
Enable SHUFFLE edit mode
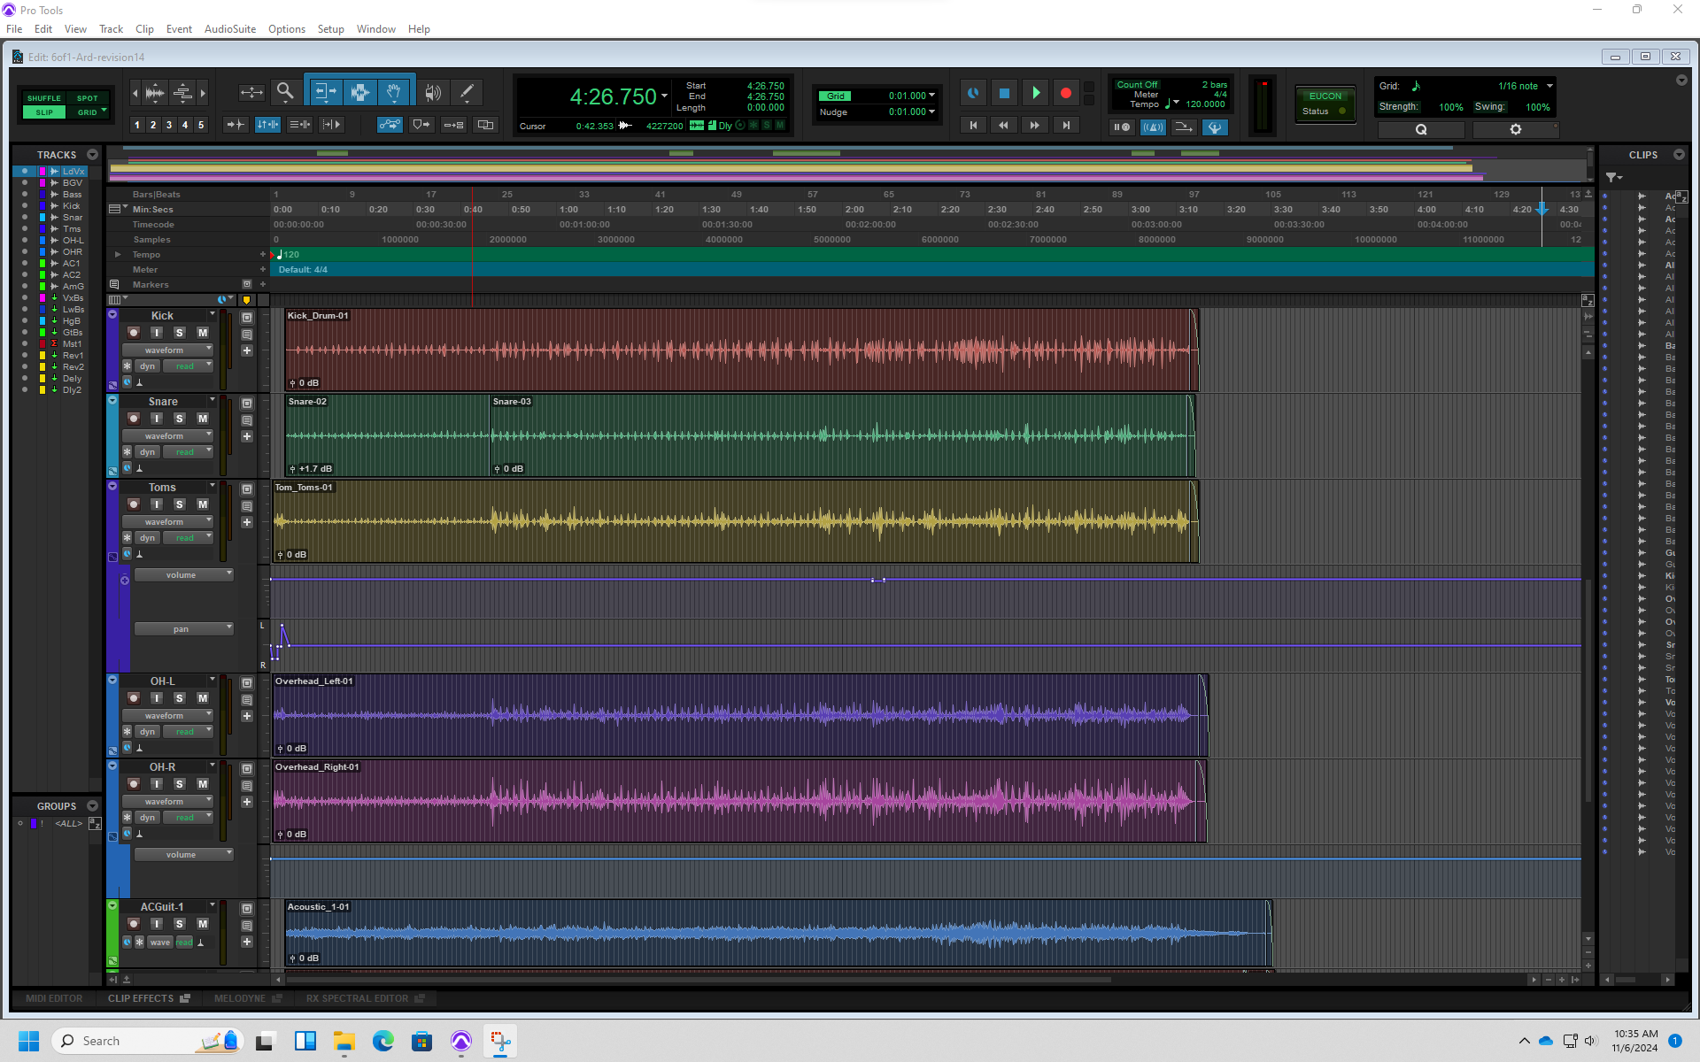click(44, 98)
